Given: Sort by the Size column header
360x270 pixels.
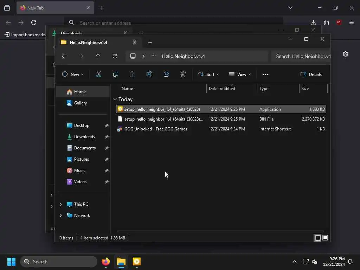Looking at the screenshot, I should [305, 88].
